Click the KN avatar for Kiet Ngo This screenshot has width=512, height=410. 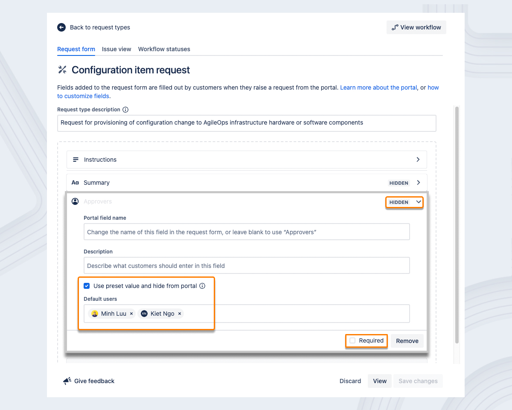coord(145,313)
